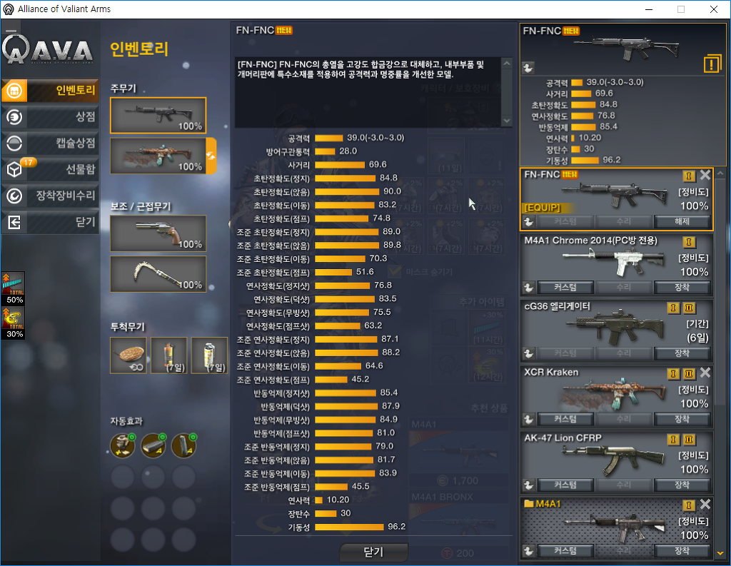Open the 선물함 gift box menu
Image resolution: width=731 pixels, height=566 pixels.
tap(50, 169)
